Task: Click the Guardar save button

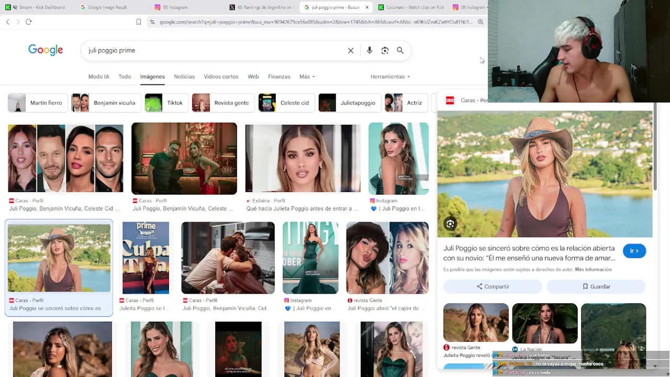Action: 596,286
